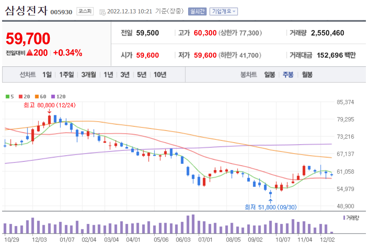Show the 10년 line chart
This screenshot has height=246, width=368.
coord(160,75)
